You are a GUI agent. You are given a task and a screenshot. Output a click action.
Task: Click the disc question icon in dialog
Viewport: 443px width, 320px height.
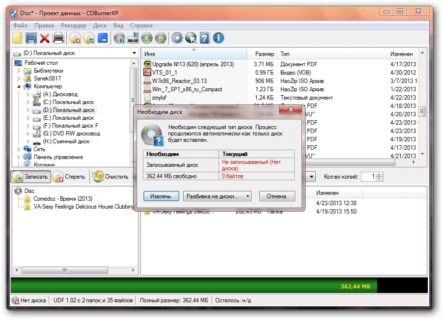coord(153,134)
